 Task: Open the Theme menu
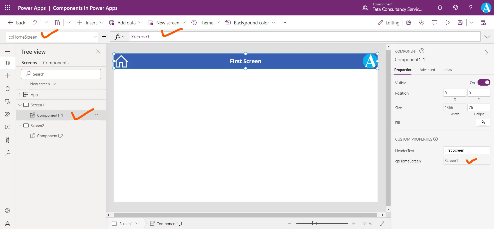(206, 23)
